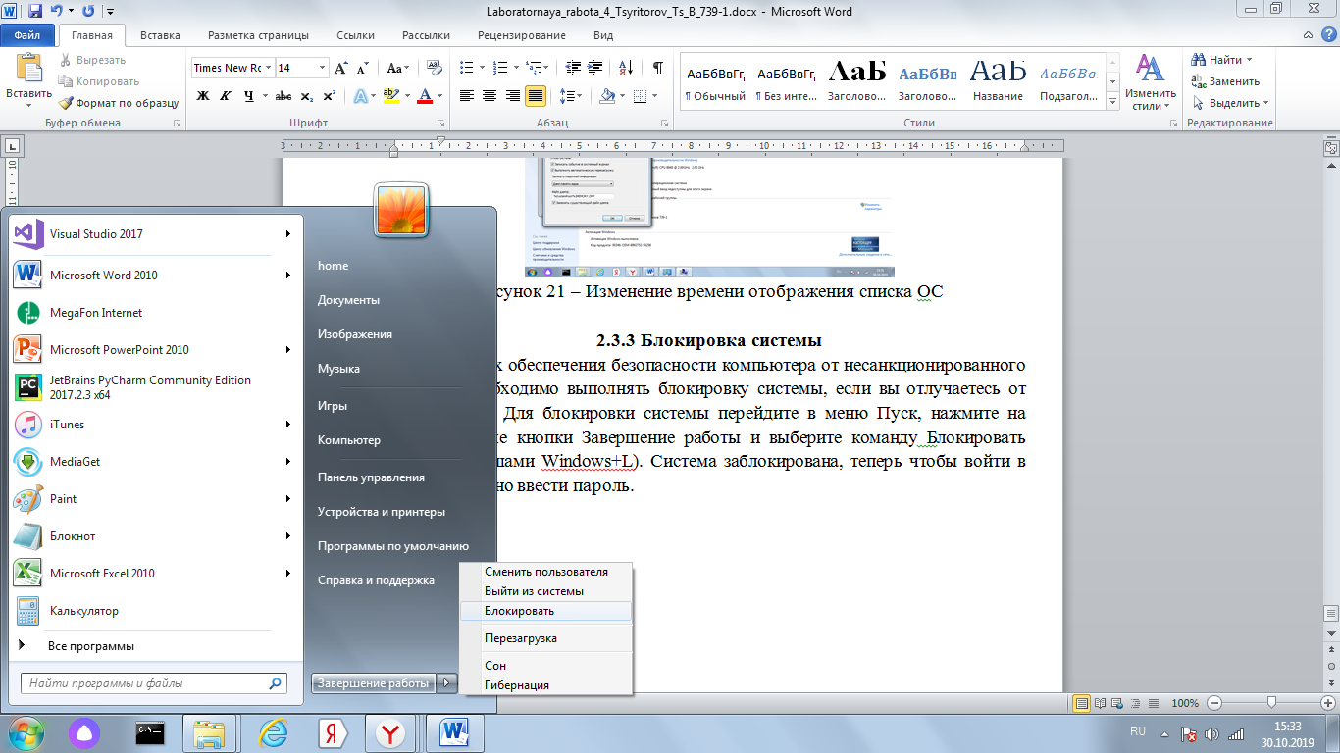Launch MegaFon Internet from the Start menu
The height and width of the screenshot is (753, 1340).
tap(153, 313)
